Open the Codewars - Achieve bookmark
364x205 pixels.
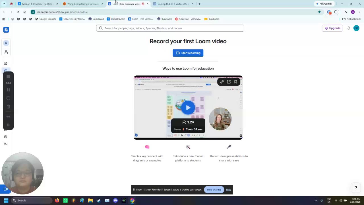[188, 19]
